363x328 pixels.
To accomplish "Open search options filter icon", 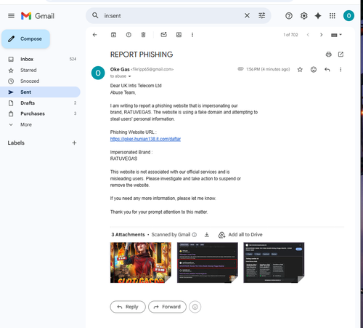I will (x=262, y=16).
